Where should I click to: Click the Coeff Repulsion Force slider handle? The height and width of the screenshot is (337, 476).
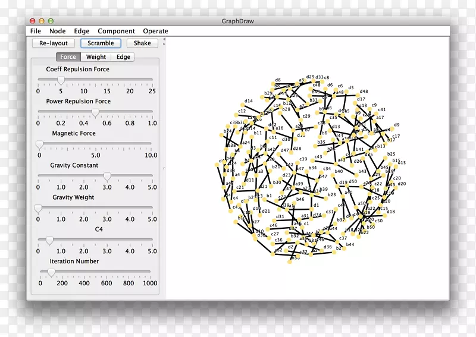click(61, 80)
